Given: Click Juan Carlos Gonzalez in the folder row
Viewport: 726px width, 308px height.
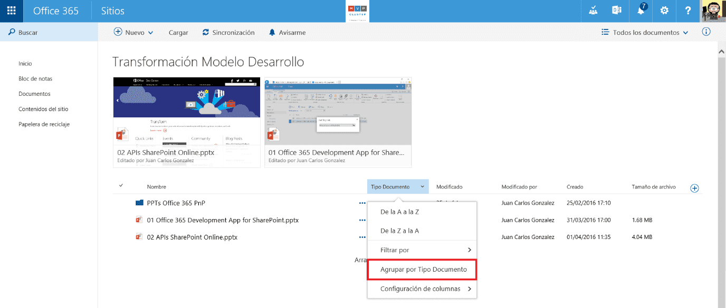Looking at the screenshot, I should (528, 203).
